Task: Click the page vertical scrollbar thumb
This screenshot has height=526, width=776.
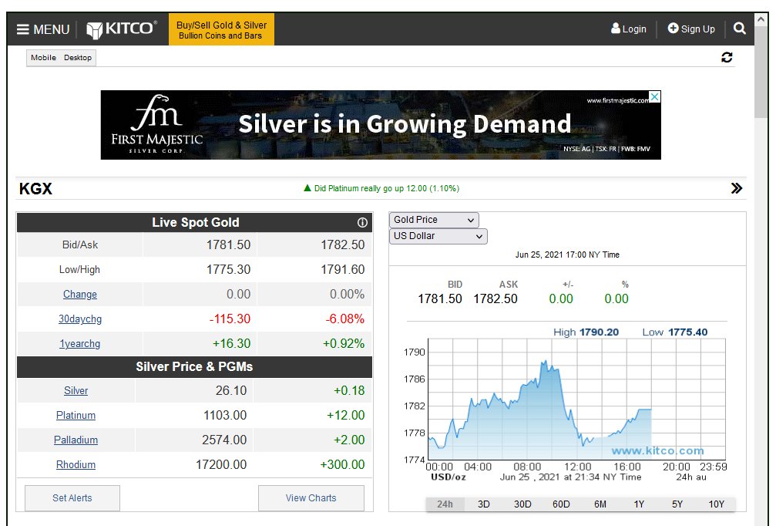Action: pyautogui.click(x=761, y=72)
